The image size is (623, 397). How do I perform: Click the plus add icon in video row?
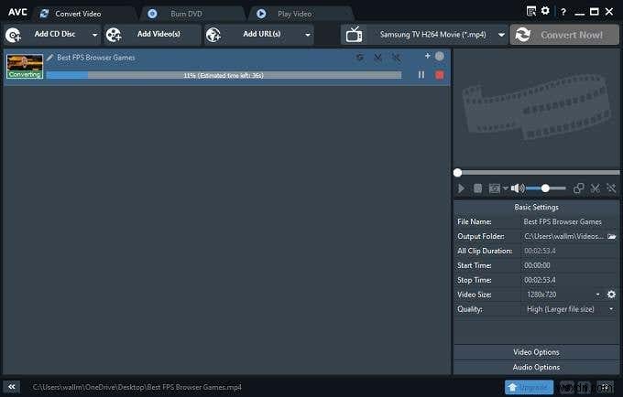[x=428, y=56]
